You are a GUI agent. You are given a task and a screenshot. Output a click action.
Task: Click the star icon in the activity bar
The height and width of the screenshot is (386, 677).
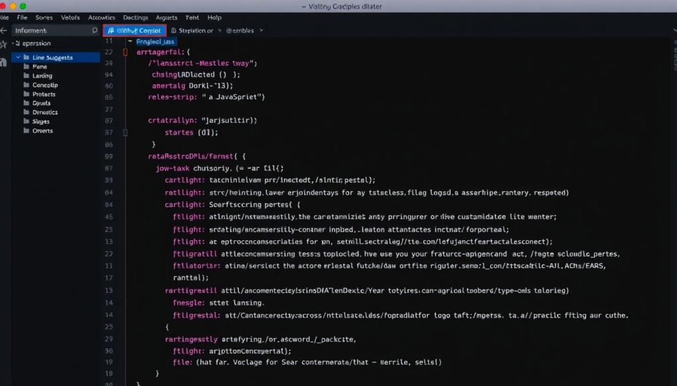(3, 44)
